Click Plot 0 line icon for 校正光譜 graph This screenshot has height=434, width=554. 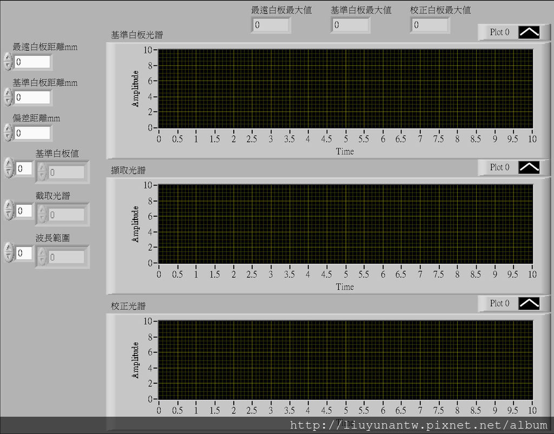pyautogui.click(x=529, y=304)
